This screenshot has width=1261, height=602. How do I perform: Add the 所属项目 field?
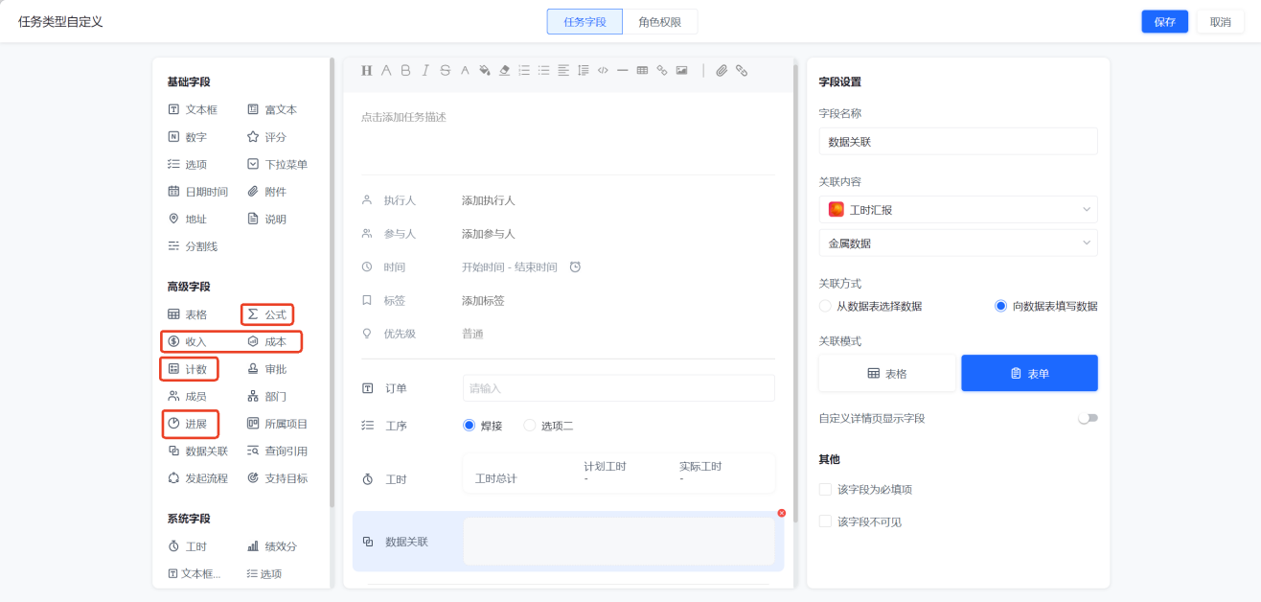(277, 424)
